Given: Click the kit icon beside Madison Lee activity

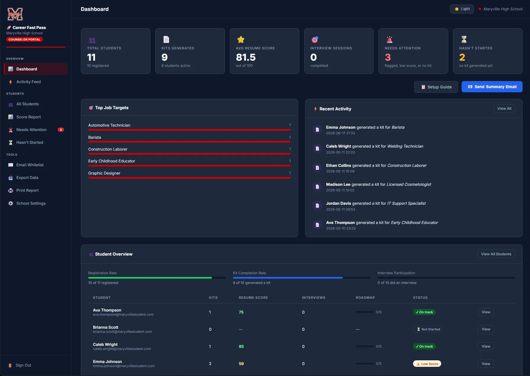Looking at the screenshot, I should (317, 187).
